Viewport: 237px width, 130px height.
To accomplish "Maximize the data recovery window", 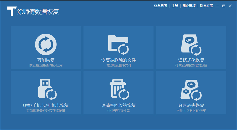I will (x=224, y=6).
